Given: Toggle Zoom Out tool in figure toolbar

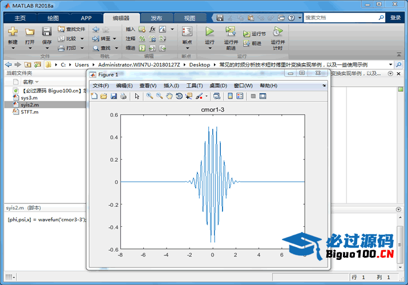Looking at the screenshot, I should (x=160, y=96).
